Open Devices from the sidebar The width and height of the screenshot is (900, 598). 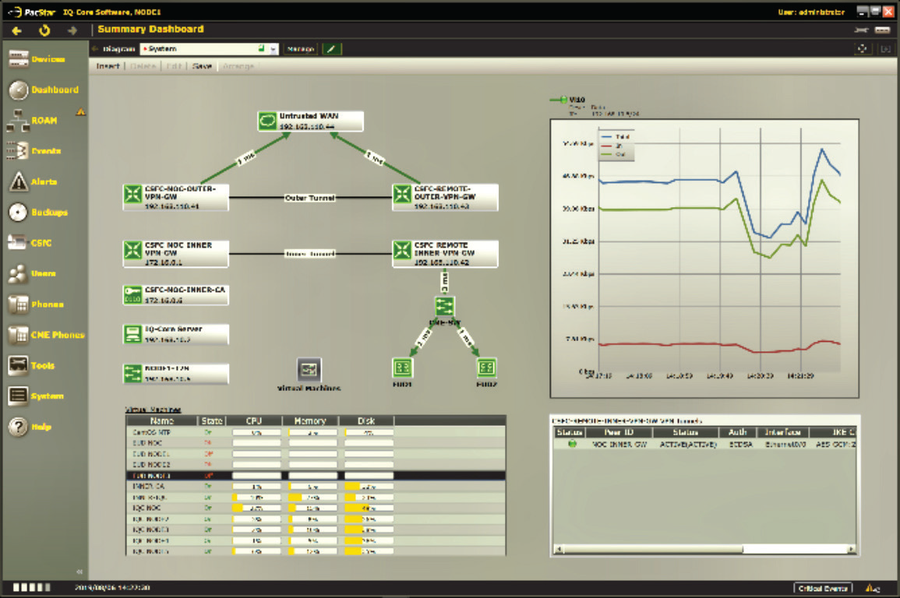click(x=37, y=58)
